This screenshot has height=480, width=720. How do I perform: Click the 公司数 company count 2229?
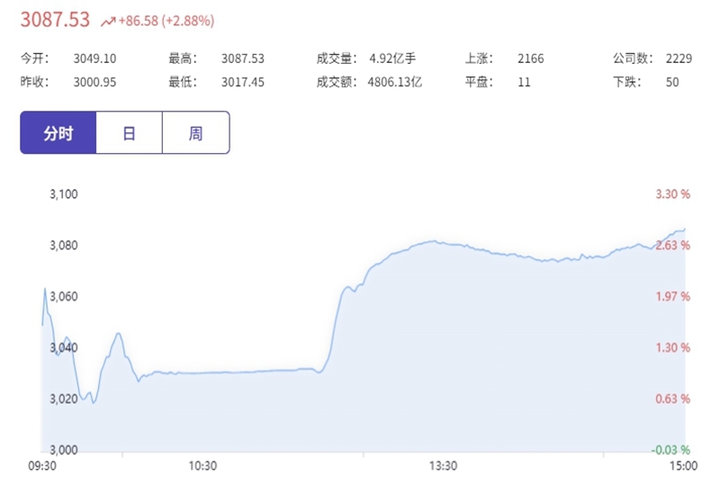coord(679,59)
